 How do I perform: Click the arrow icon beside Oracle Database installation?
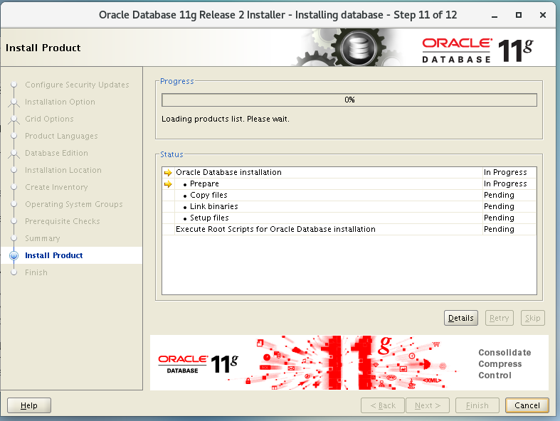coord(168,173)
